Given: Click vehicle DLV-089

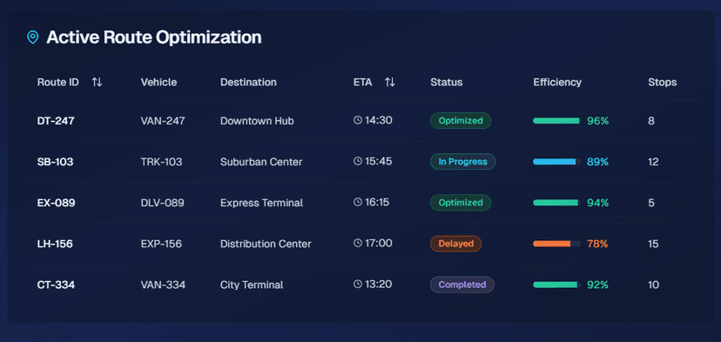Looking at the screenshot, I should [162, 203].
